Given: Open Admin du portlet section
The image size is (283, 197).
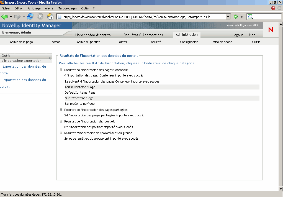Looking at the screenshot, I should (x=88, y=42).
